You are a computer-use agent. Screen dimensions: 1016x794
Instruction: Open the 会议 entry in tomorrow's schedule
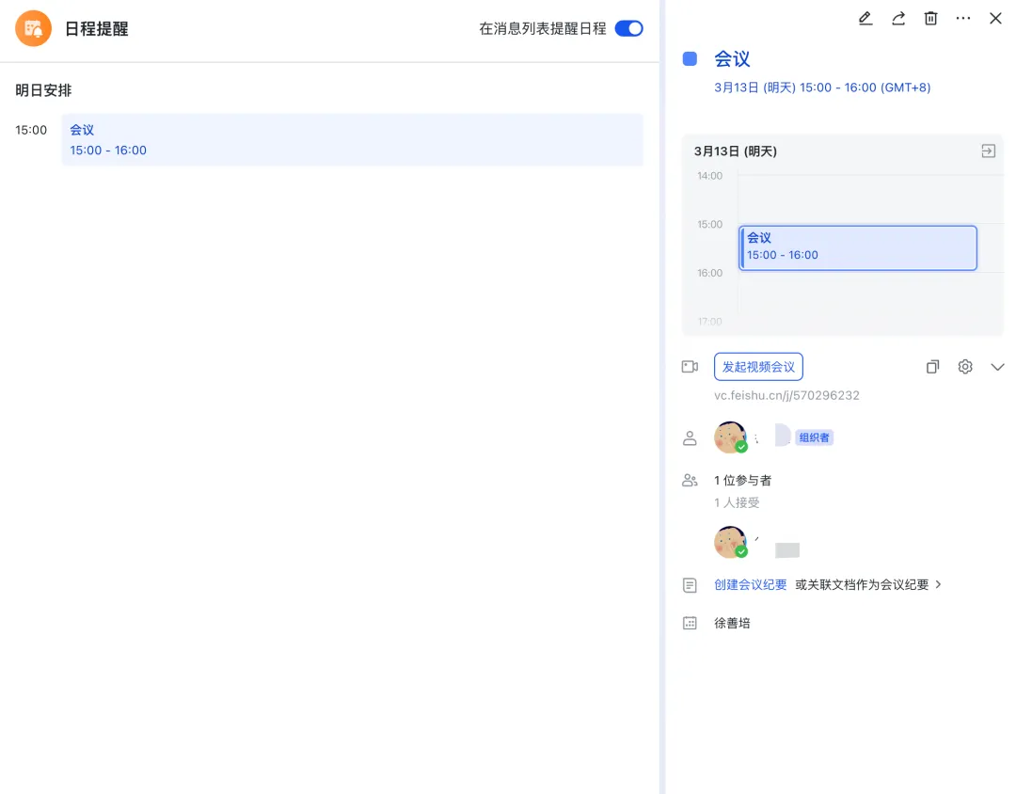[353, 140]
